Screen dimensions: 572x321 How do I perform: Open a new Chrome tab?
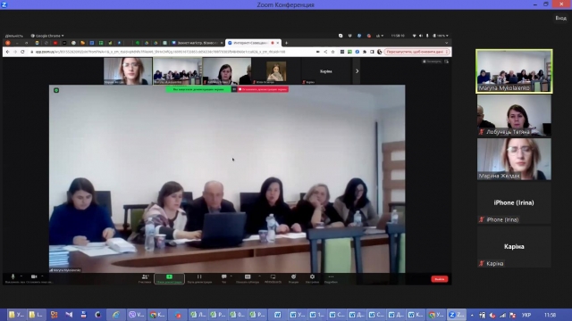click(x=286, y=43)
